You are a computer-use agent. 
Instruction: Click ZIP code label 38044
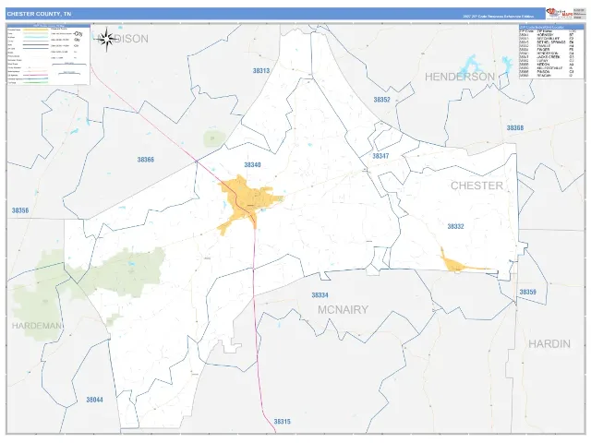(x=94, y=400)
